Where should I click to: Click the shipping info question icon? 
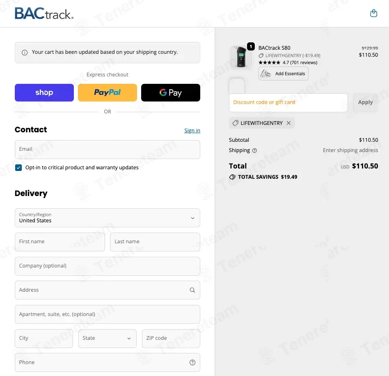[254, 150]
